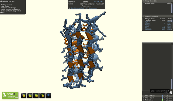
Task: Click scroll-up arrow of chat window
Action: point(172,44)
